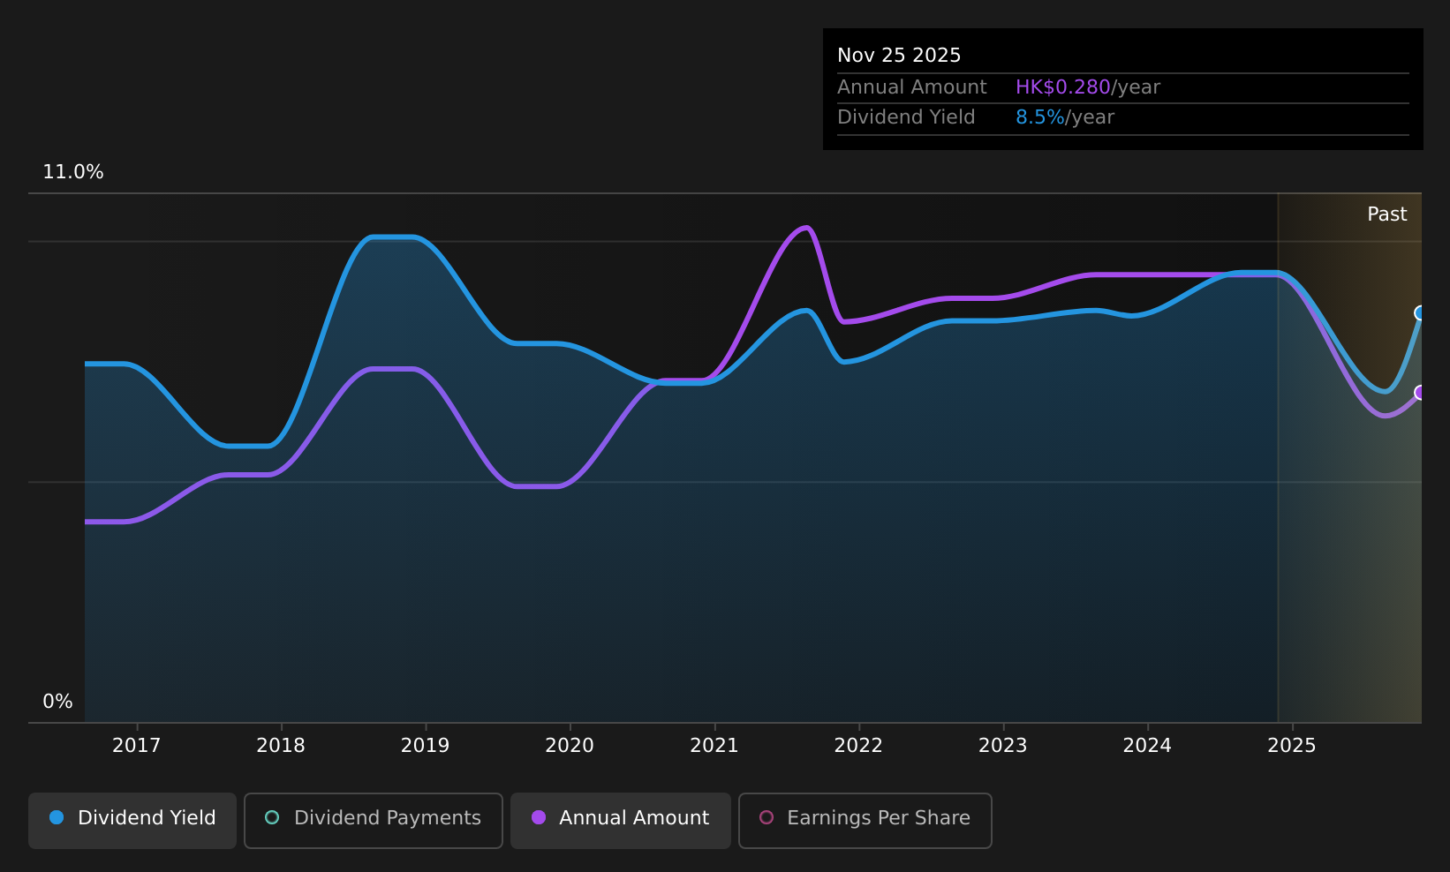The image size is (1450, 872).
Task: Click the Annual Amount tooltip label
Action: pyautogui.click(x=912, y=87)
